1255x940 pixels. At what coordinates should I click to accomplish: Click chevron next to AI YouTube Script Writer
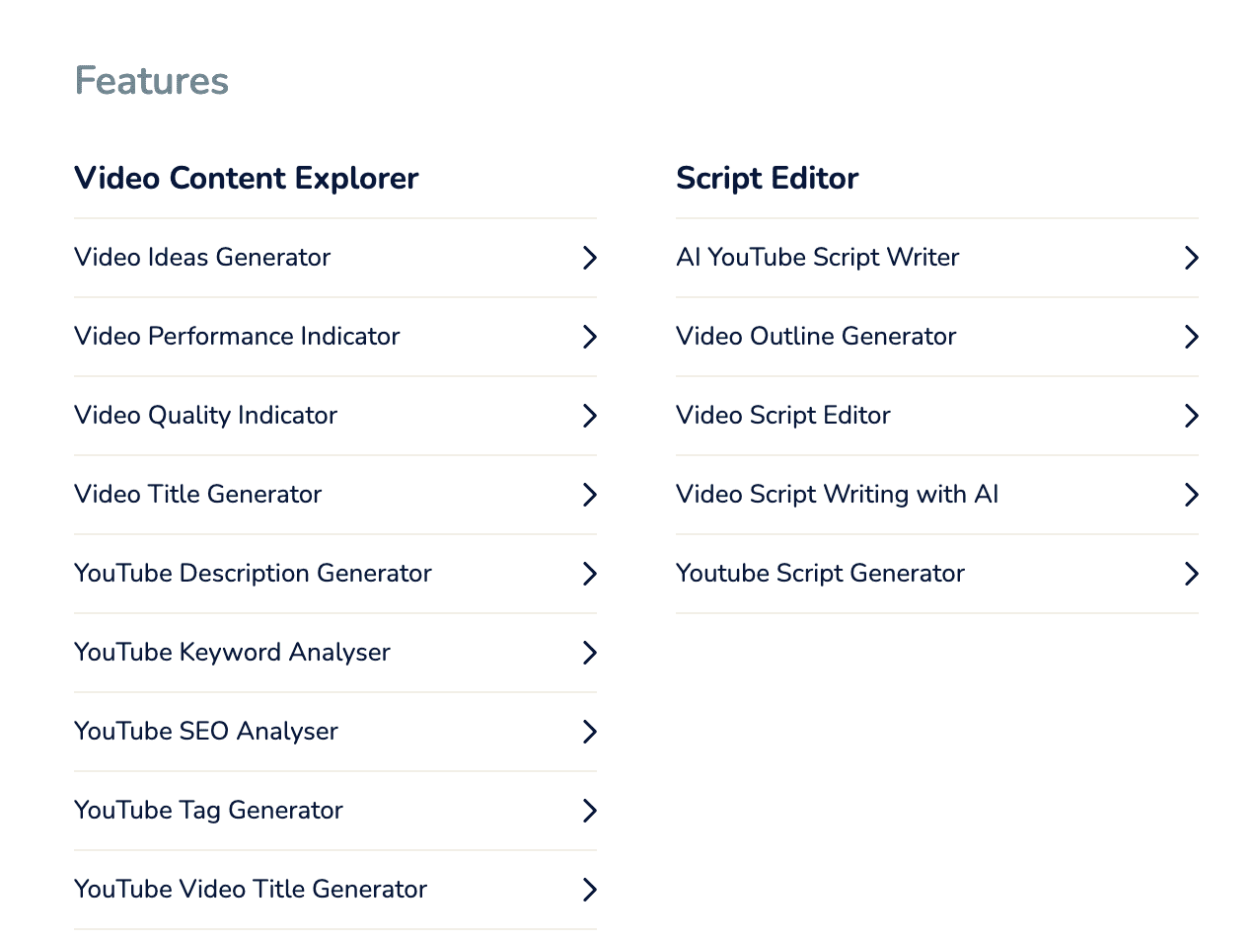1191,258
